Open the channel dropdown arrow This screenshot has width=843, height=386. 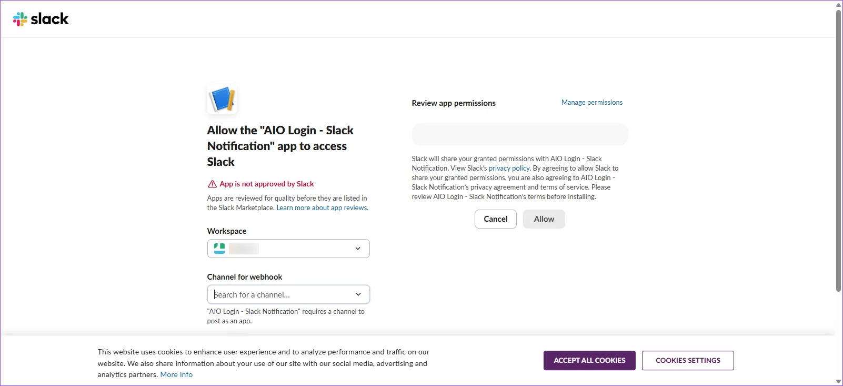tap(358, 294)
